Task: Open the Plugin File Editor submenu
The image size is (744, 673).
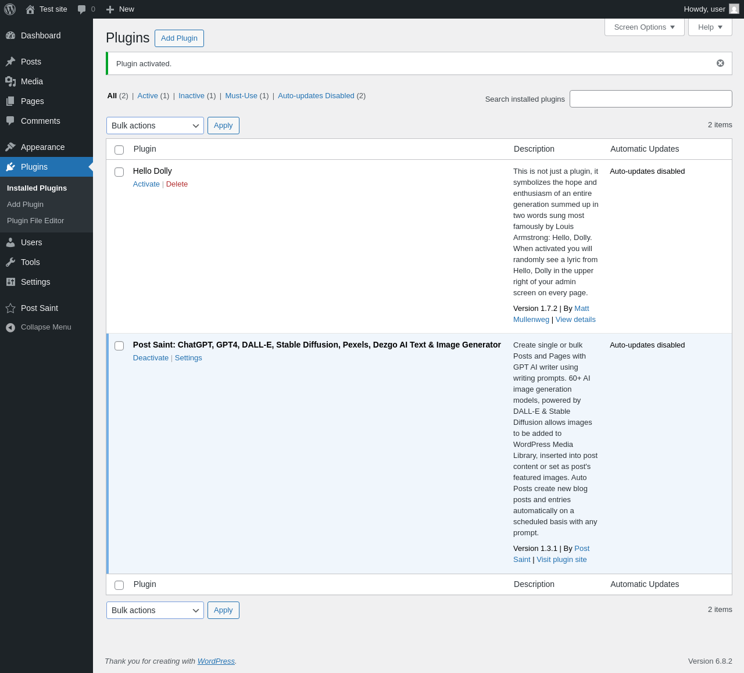Action: [35, 221]
